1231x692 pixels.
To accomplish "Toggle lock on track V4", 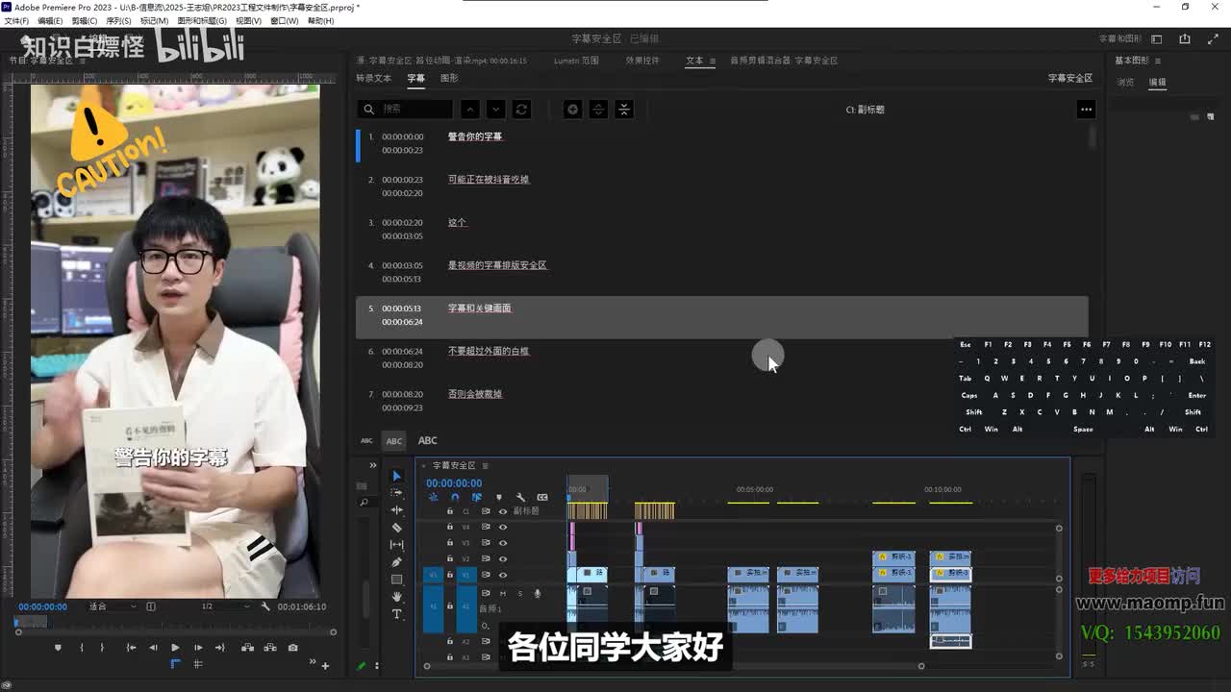I will [449, 527].
